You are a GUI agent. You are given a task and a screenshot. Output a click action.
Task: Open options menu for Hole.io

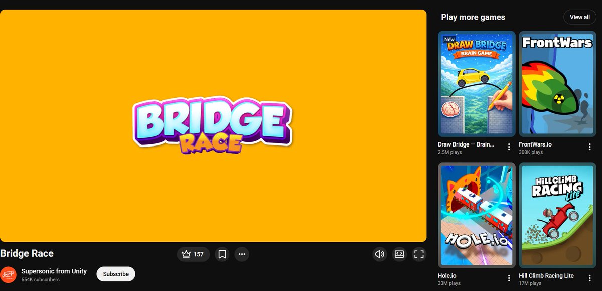(x=509, y=278)
